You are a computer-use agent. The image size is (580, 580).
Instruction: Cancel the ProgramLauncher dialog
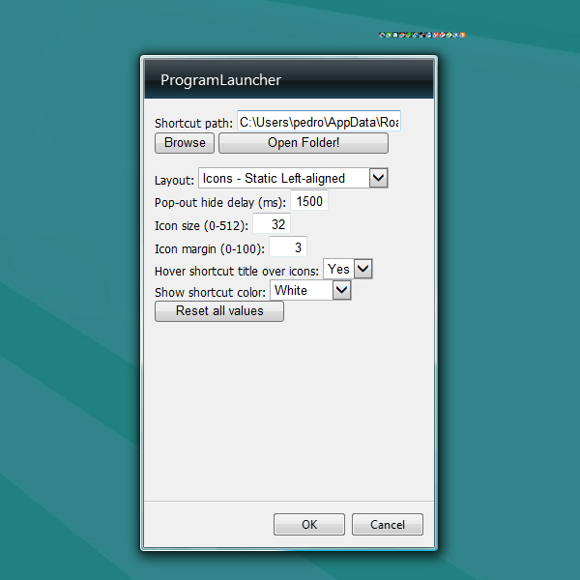[388, 524]
